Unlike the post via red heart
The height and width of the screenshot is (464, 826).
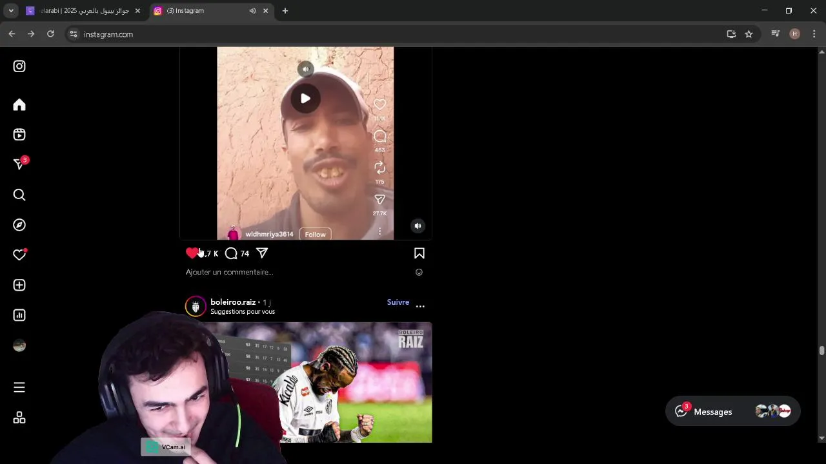tap(192, 253)
